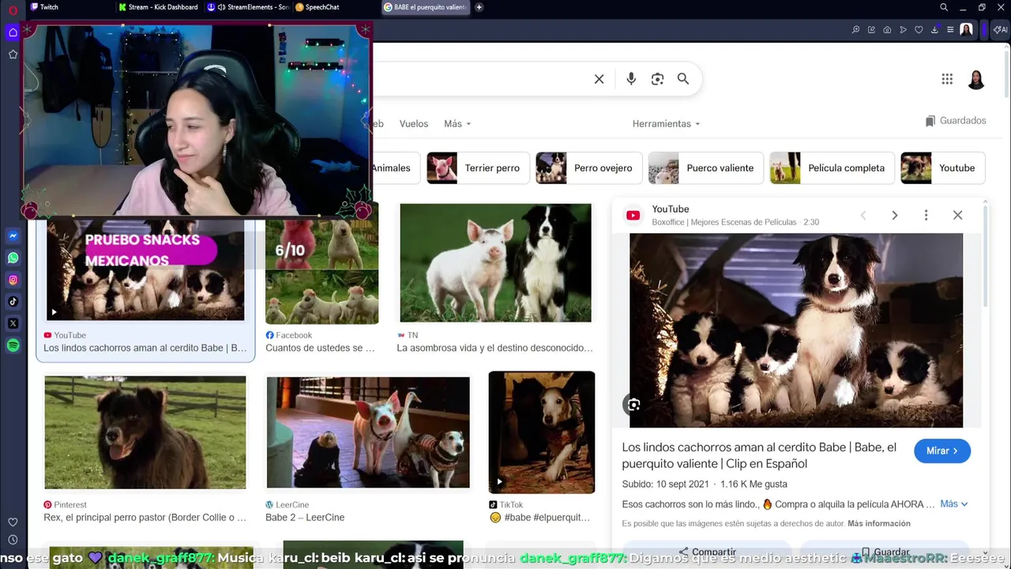Image resolution: width=1011 pixels, height=569 pixels.
Task: Click the send arrow toolbar icon
Action: (903, 30)
